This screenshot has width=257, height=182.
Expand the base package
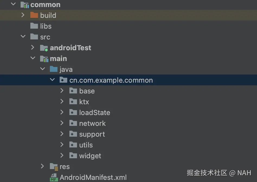point(62,91)
